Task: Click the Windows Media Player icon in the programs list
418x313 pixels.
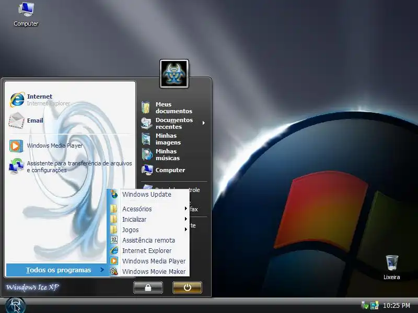Action: point(114,261)
